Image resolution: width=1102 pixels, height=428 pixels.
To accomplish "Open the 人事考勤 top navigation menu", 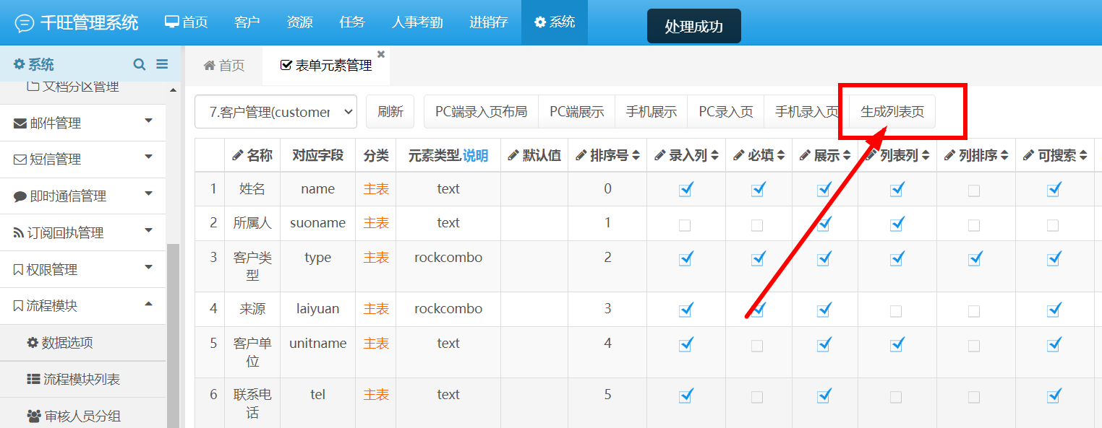I will (417, 22).
